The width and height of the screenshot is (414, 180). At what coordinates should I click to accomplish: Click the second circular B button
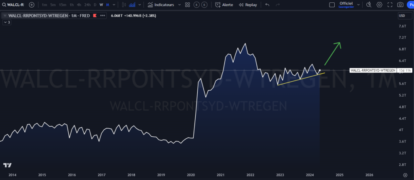204,5
